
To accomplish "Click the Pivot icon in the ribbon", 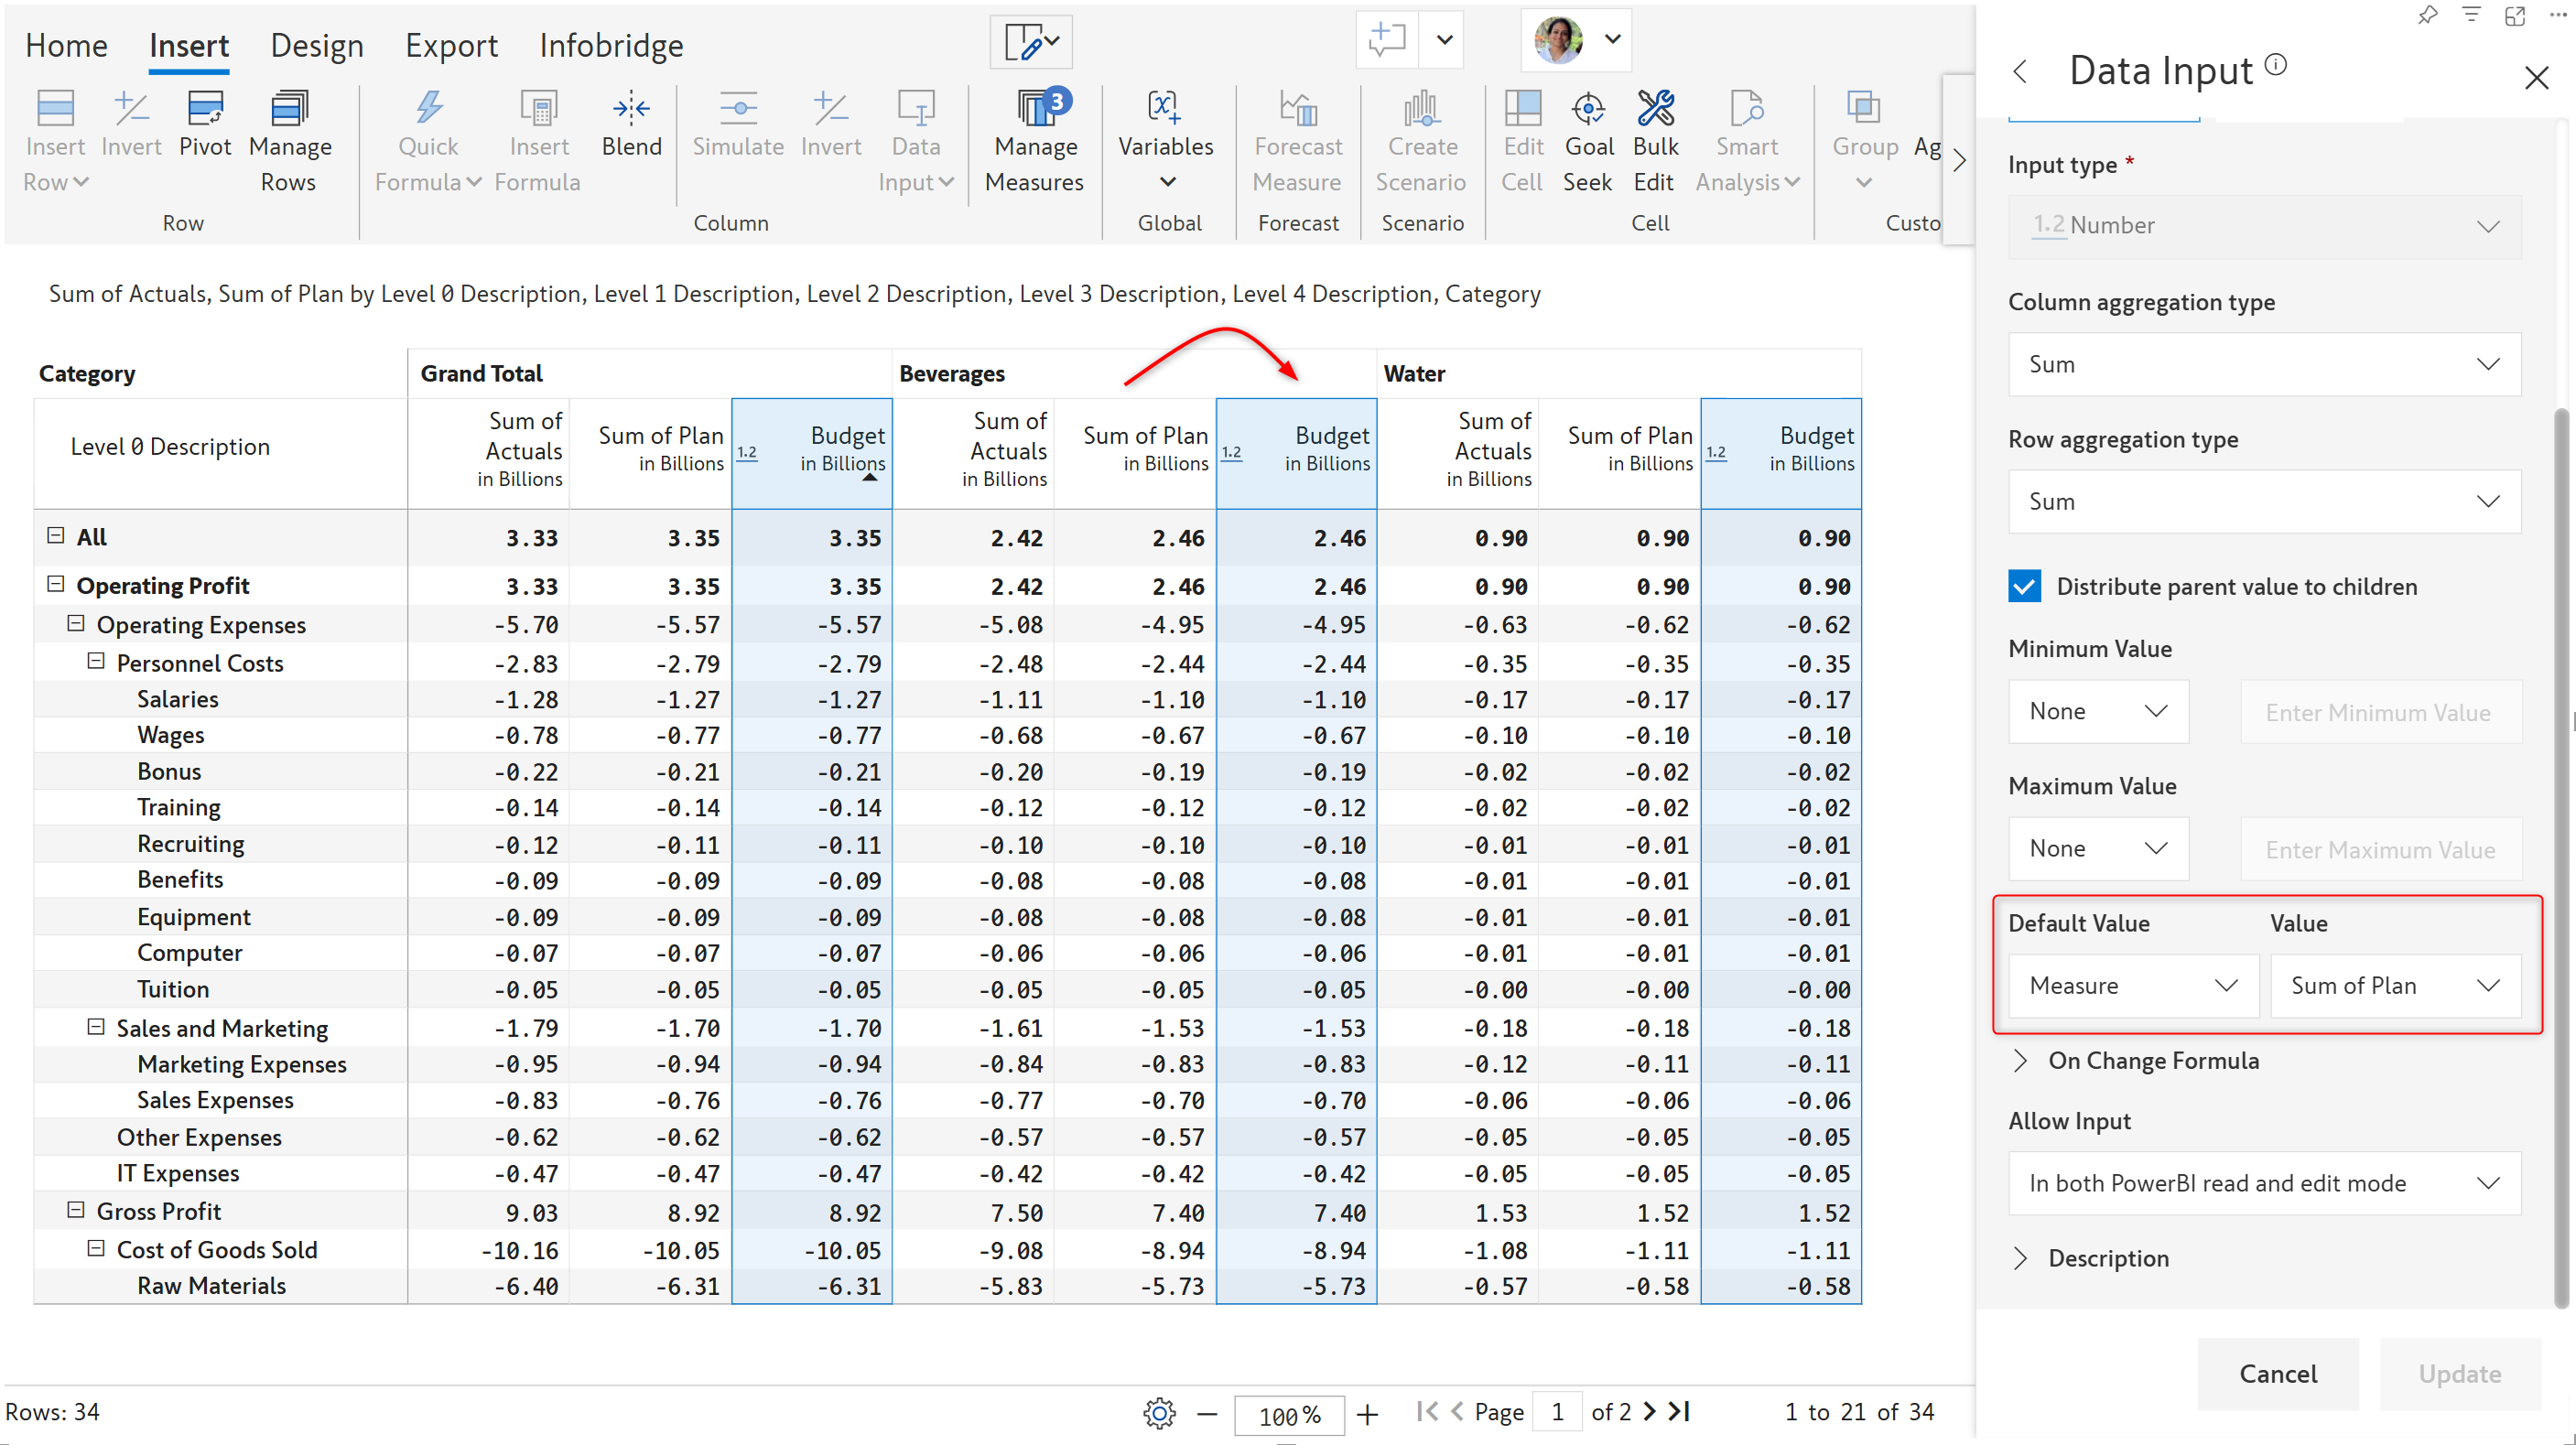I will (205, 109).
